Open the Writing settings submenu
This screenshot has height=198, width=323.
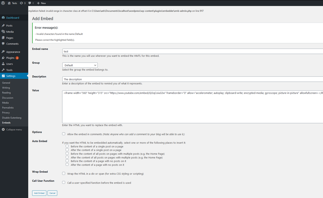6,88
